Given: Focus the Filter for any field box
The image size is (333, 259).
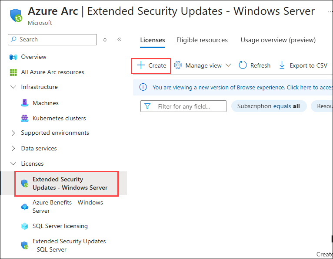Looking at the screenshot, I should coord(183,106).
